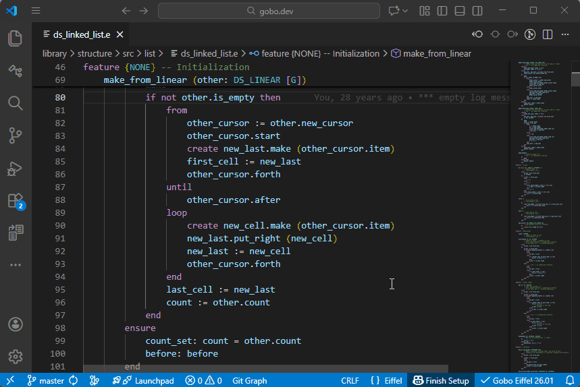Viewport: 580px width, 387px height.
Task: Open the hamburger application menu
Action: [36, 11]
